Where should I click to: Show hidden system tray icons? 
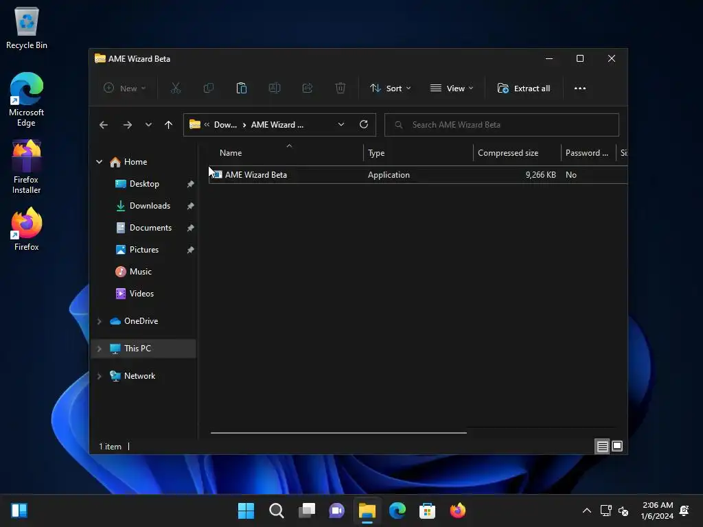point(586,511)
